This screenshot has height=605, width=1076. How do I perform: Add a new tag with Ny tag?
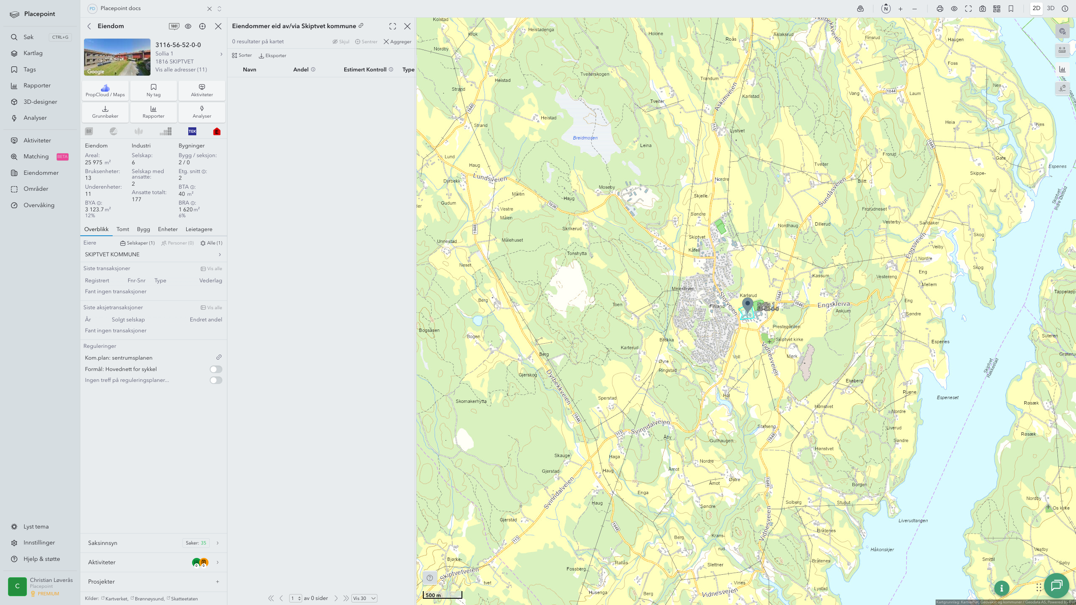coord(153,90)
